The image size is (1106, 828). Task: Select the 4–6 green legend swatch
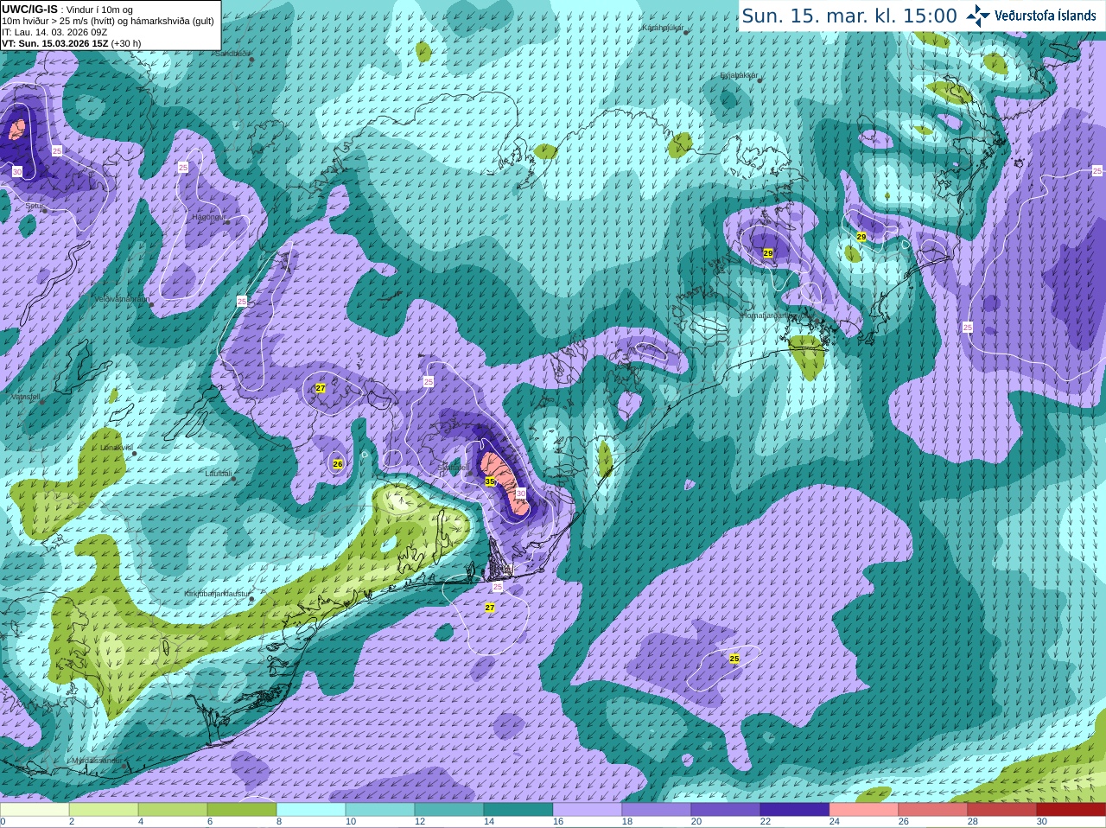click(173, 810)
